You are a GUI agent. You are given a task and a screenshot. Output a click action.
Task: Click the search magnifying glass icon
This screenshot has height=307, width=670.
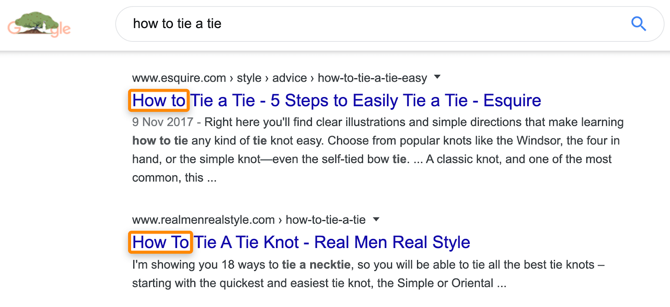pos(638,24)
